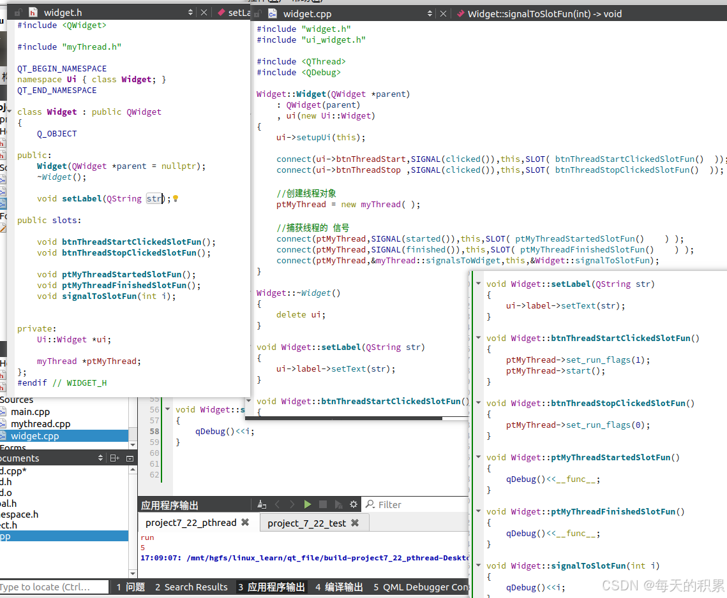Switch to the project_7_22_test output tab
The width and height of the screenshot is (727, 598).
coord(306,523)
